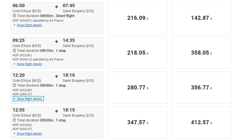Select the 216.09 € fare
239x140 pixels.
[138, 18]
